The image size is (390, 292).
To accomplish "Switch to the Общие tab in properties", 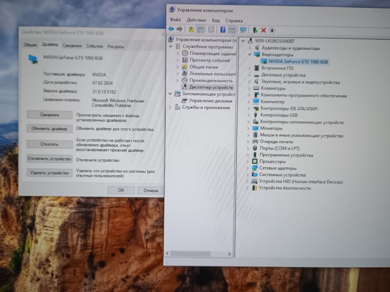I will point(30,45).
